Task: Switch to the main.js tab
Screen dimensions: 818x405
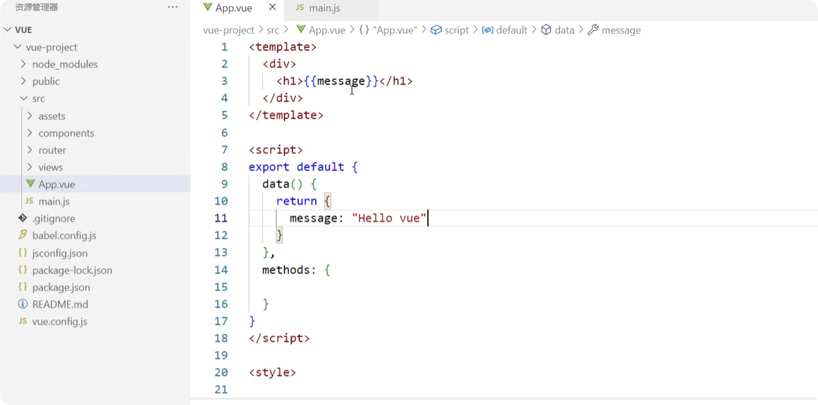Action: (x=324, y=8)
